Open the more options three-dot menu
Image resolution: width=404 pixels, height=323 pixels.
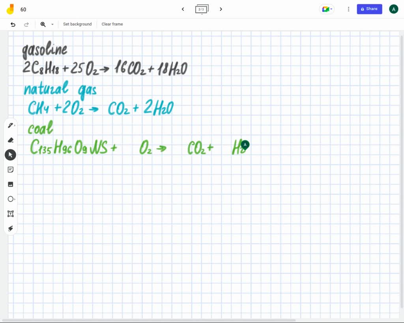click(348, 9)
